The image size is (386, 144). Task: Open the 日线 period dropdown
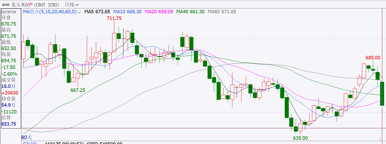pyautogui.click(x=72, y=5)
